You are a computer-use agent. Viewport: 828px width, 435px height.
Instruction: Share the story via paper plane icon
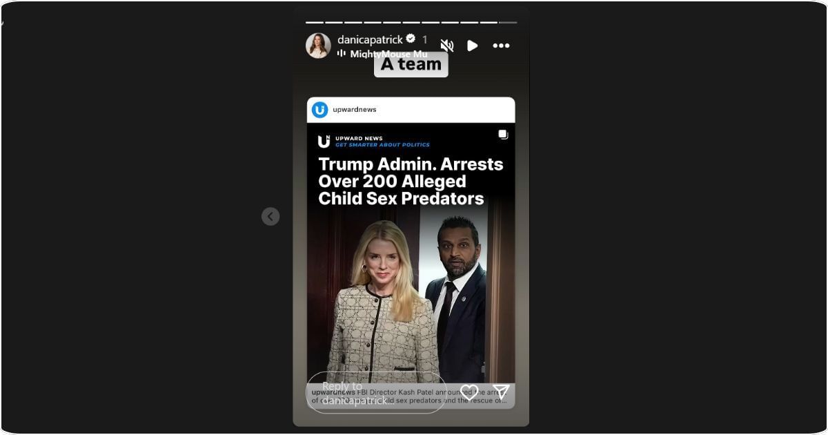pyautogui.click(x=502, y=392)
